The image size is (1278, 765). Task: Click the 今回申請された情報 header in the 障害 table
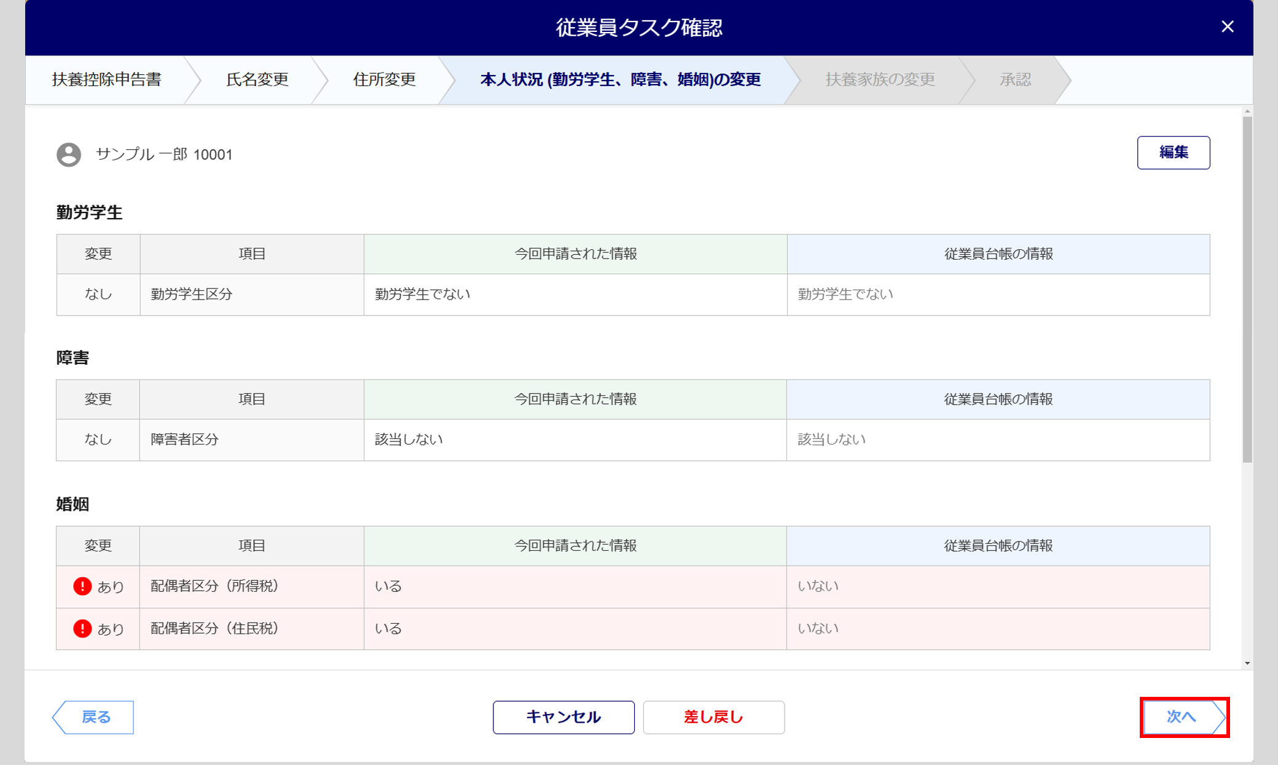576,400
